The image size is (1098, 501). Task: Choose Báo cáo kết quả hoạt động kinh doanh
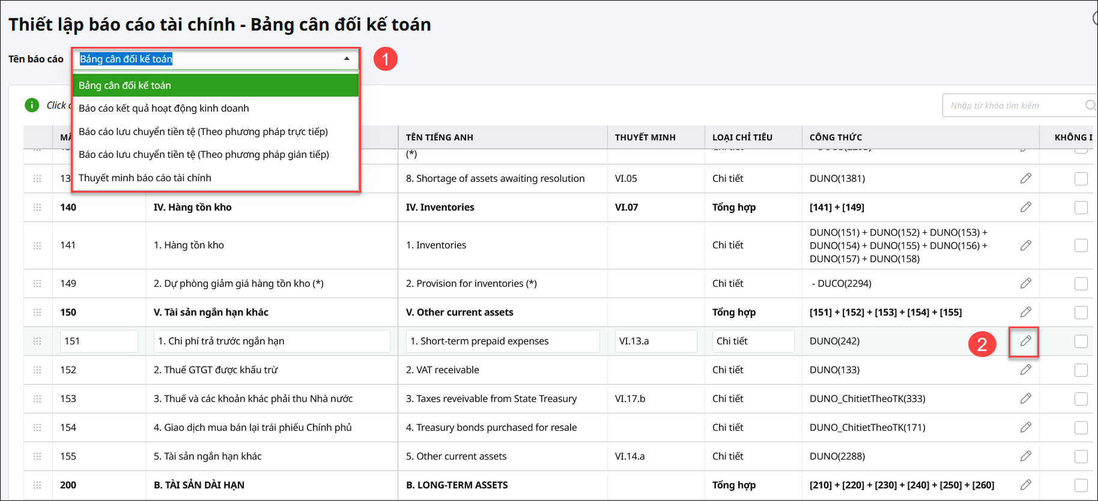click(163, 108)
